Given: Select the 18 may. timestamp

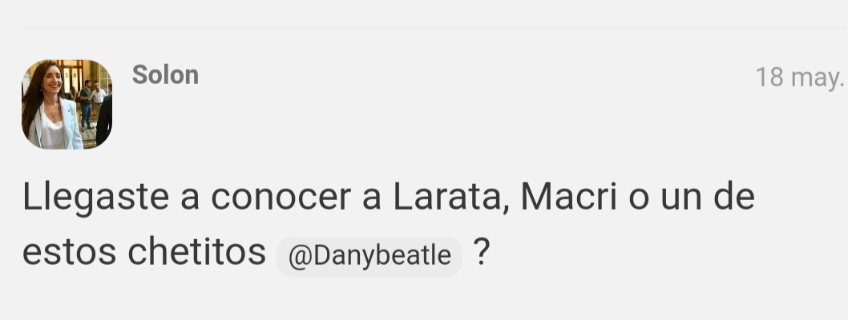Looking at the screenshot, I should [799, 77].
